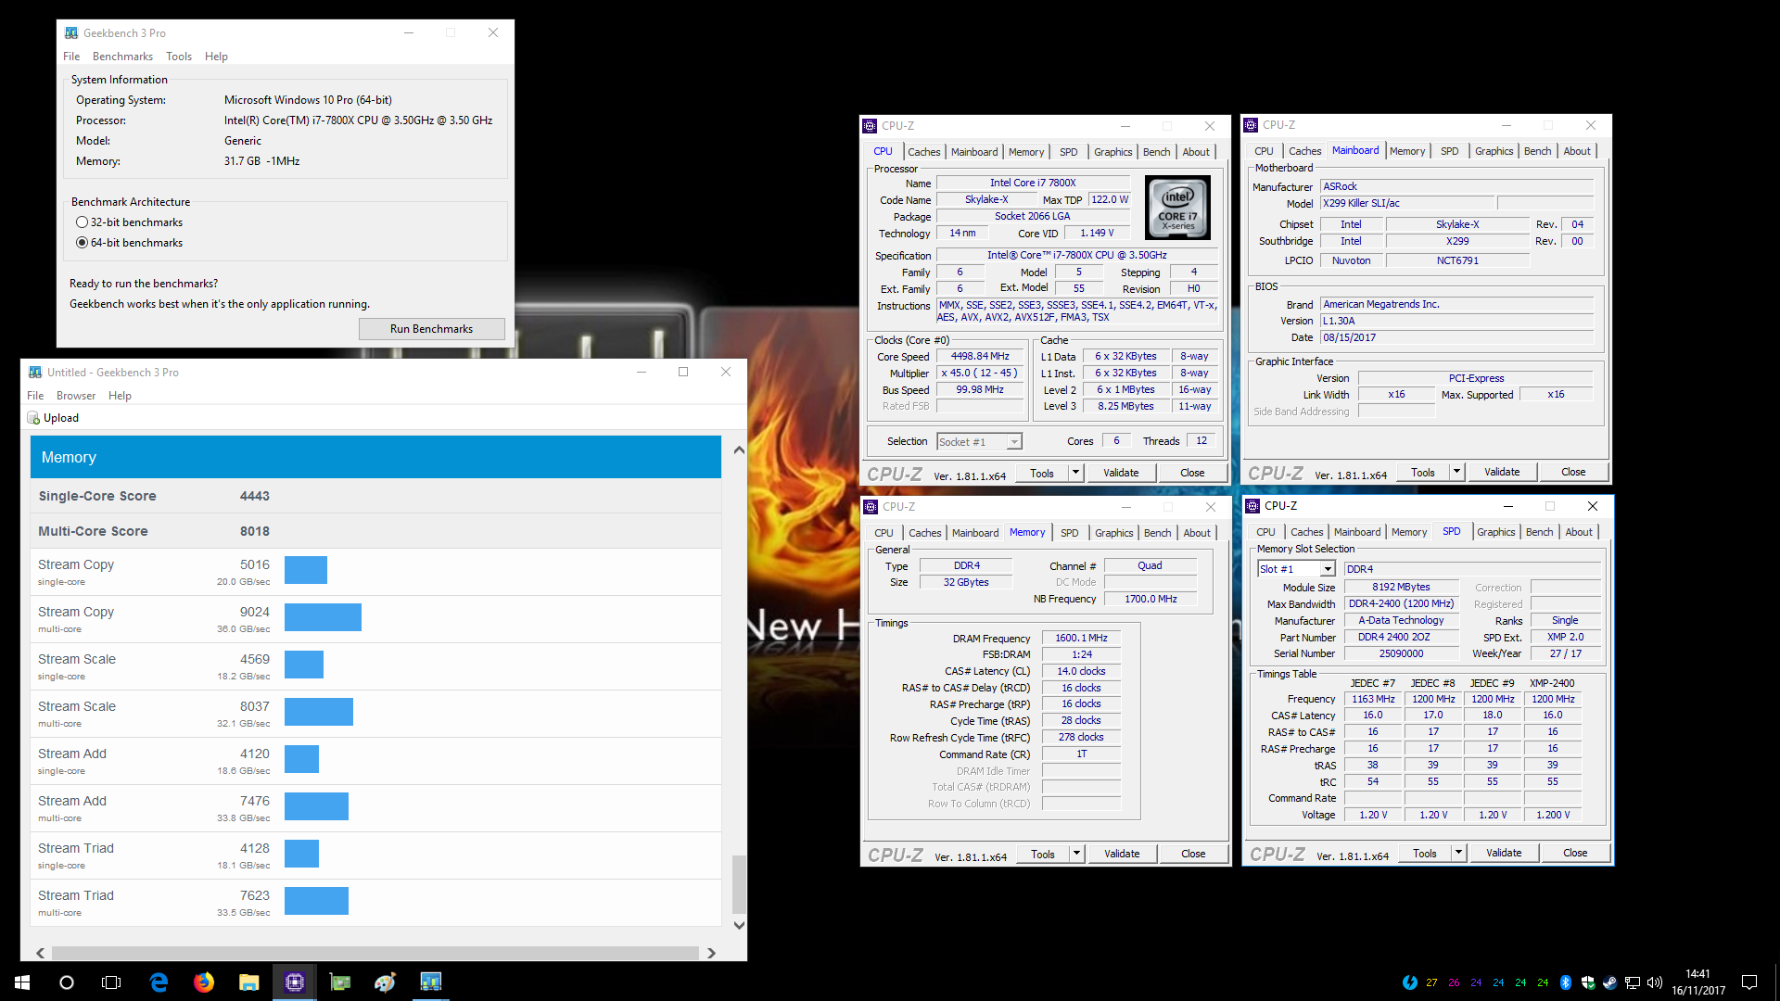Click the Stream Copy multi-core score bar
Viewport: 1780px width, 1001px height.
pos(323,617)
